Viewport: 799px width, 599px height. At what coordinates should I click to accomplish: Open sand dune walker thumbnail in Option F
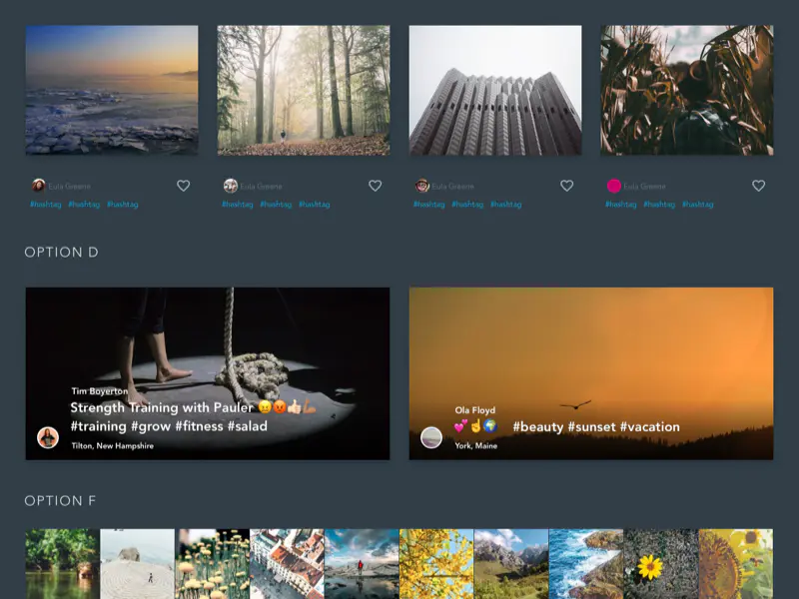[137, 564]
